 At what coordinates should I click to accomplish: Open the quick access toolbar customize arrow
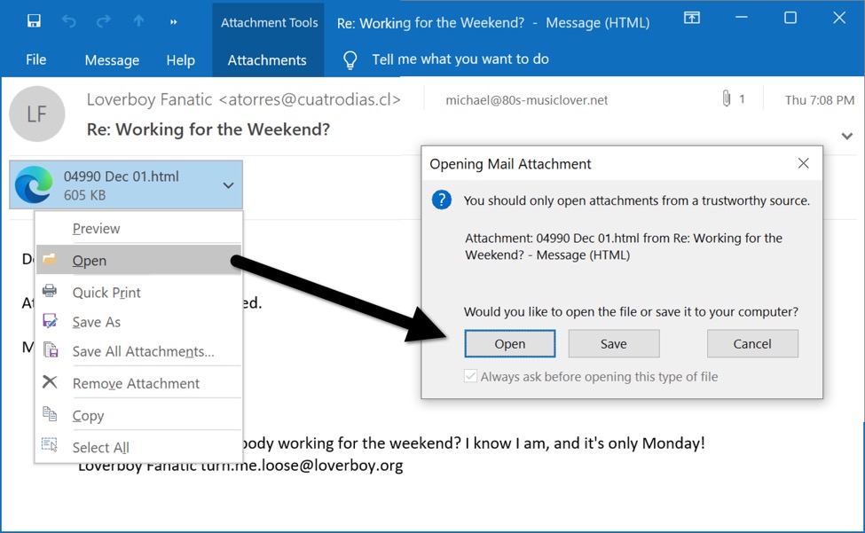(173, 22)
